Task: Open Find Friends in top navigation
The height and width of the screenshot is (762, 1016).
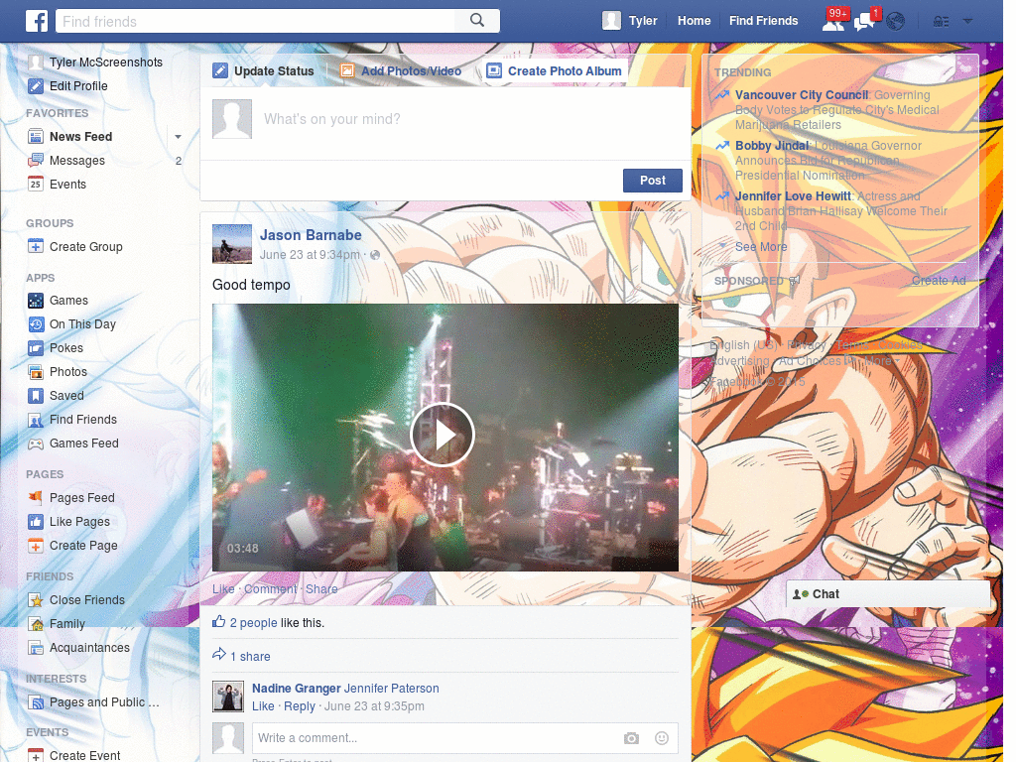Action: [763, 21]
